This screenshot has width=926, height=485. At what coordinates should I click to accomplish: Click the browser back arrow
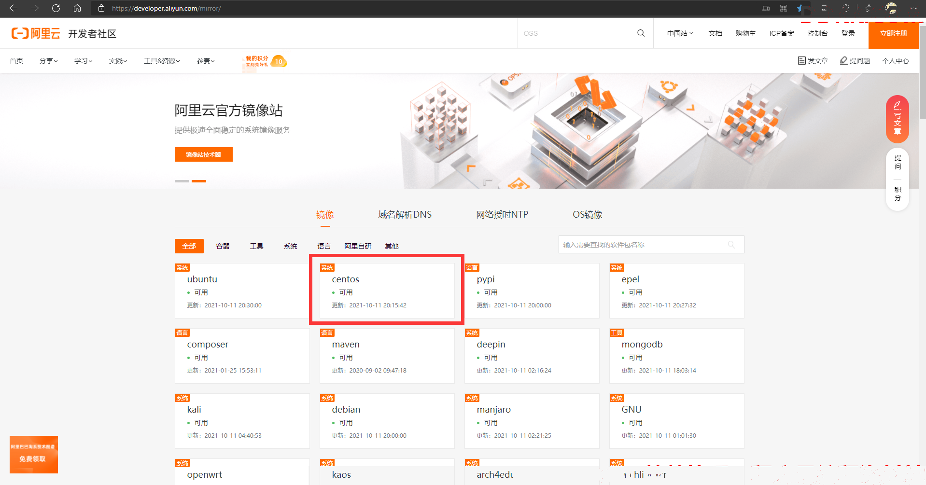tap(14, 8)
